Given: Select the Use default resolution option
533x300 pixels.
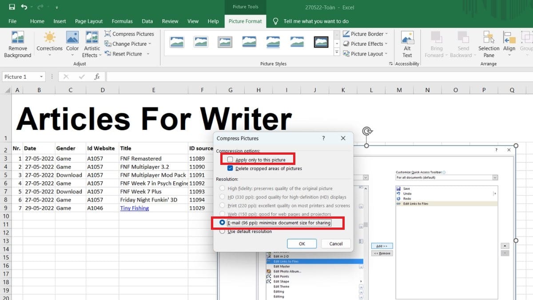Looking at the screenshot, I should (x=223, y=232).
